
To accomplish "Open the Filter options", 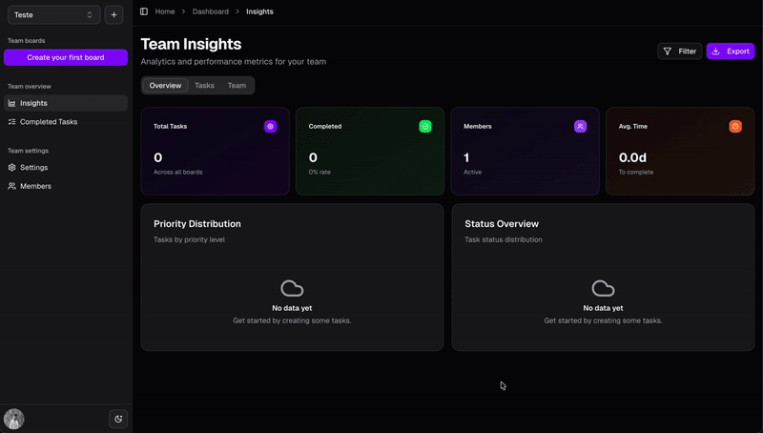I will tap(679, 52).
